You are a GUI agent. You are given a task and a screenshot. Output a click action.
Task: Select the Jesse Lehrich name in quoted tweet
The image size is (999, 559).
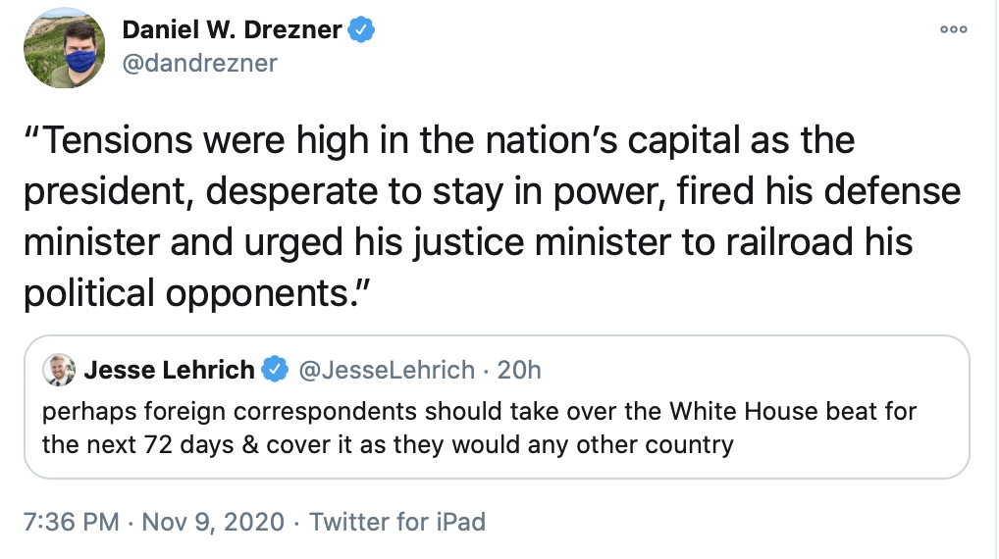pyautogui.click(x=169, y=370)
